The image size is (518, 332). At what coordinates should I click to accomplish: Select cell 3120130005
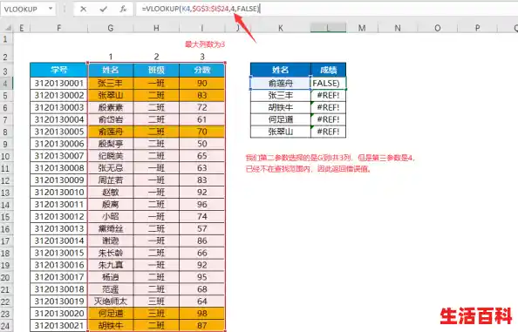58,132
